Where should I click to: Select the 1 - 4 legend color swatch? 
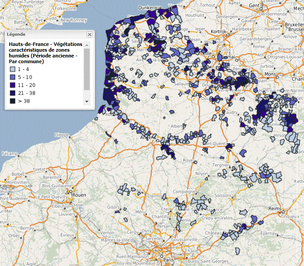pos(13,69)
